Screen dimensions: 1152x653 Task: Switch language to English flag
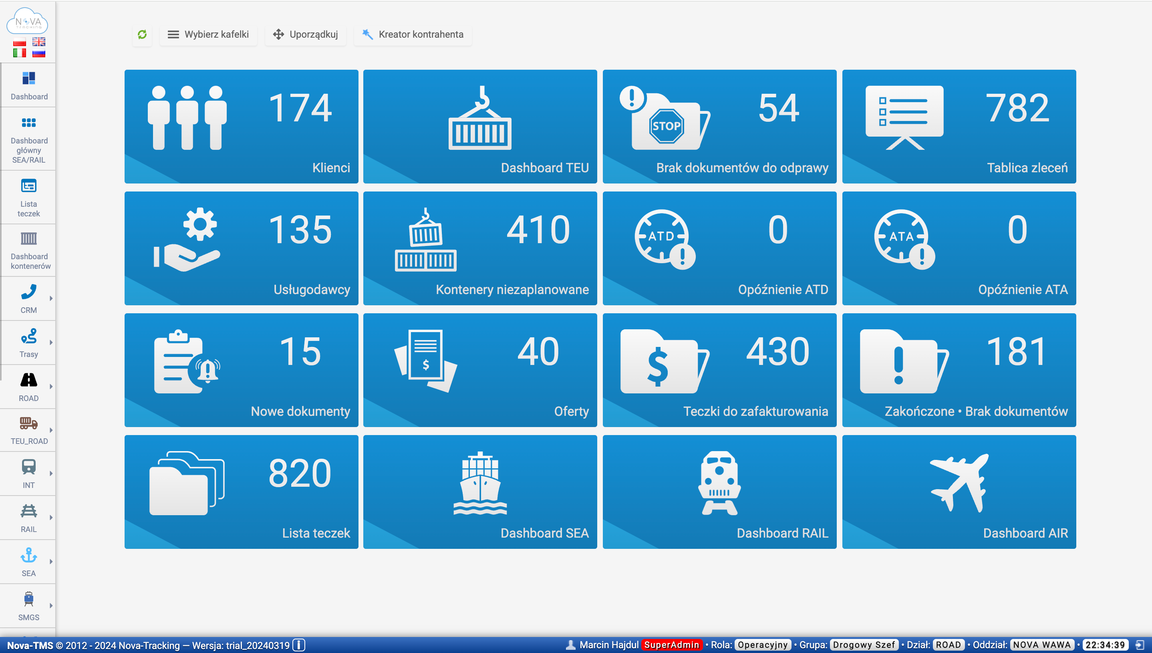point(38,42)
